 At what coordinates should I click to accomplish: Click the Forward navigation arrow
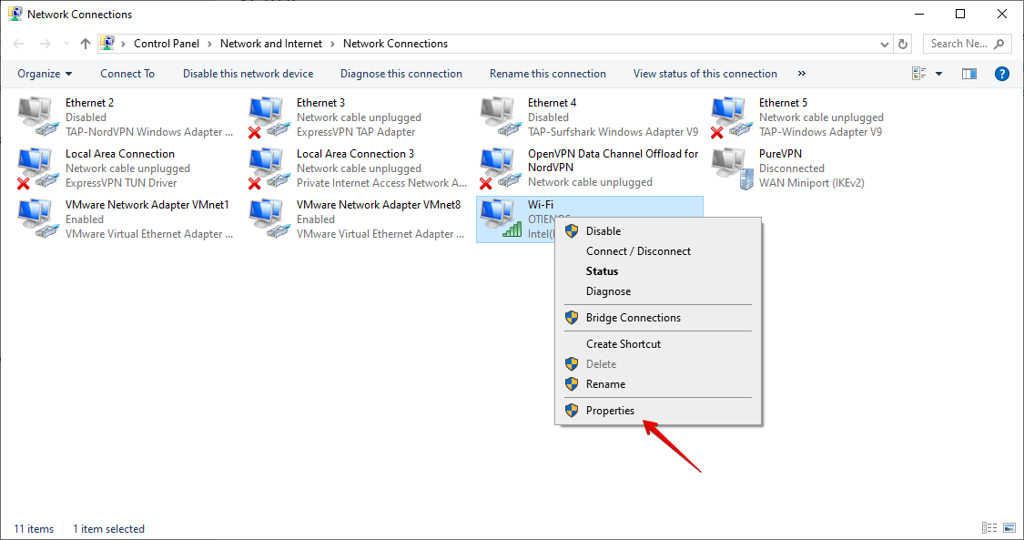coord(46,44)
